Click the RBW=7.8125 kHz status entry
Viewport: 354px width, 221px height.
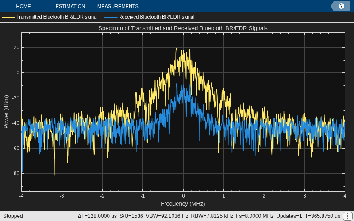tap(212, 216)
